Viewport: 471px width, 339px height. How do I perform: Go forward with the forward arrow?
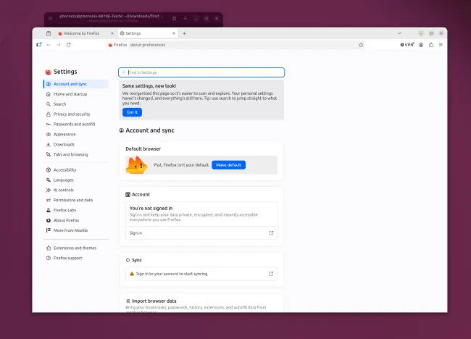pos(59,45)
